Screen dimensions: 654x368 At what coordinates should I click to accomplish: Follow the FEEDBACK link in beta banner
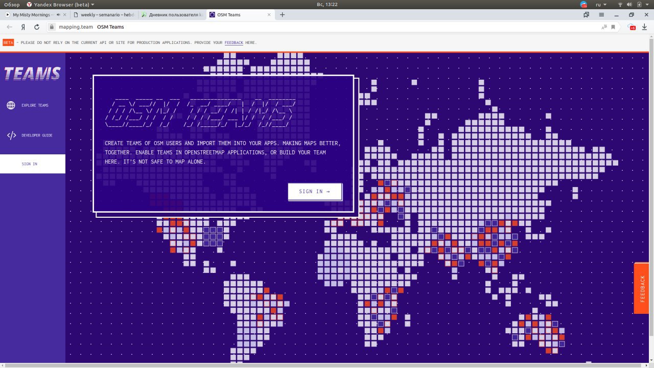[x=234, y=43]
